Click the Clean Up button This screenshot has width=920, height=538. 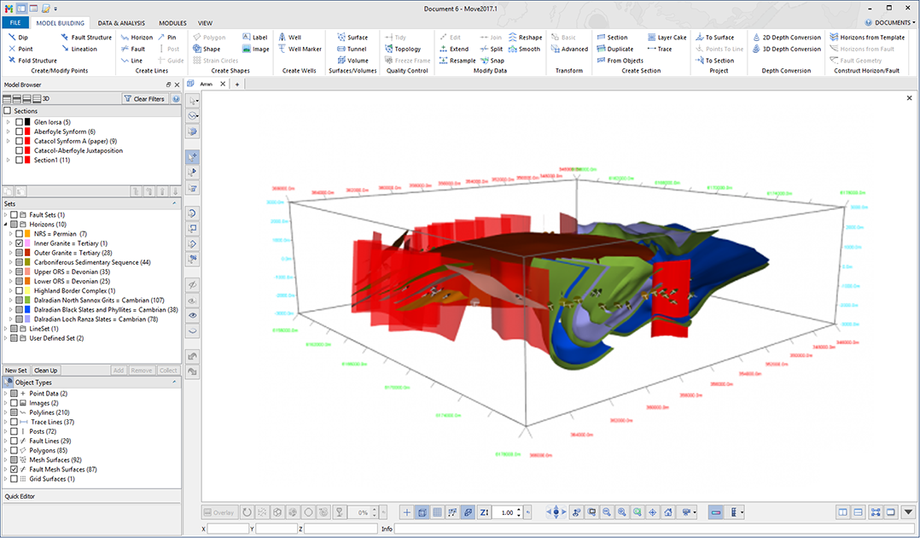coord(44,370)
